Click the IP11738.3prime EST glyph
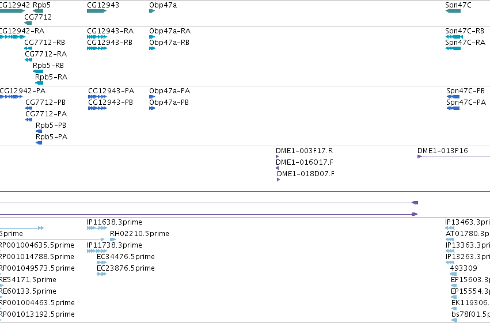The height and width of the screenshot is (323, 490). 97,251
